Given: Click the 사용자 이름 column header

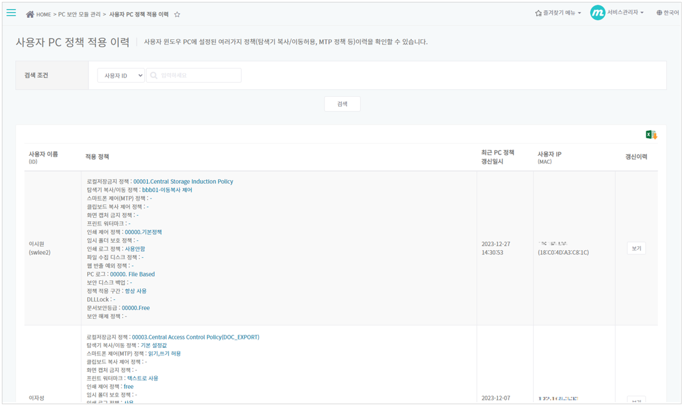Looking at the screenshot, I should click(43, 154).
